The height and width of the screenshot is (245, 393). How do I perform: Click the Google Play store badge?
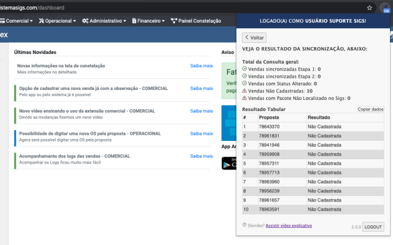[229, 164]
